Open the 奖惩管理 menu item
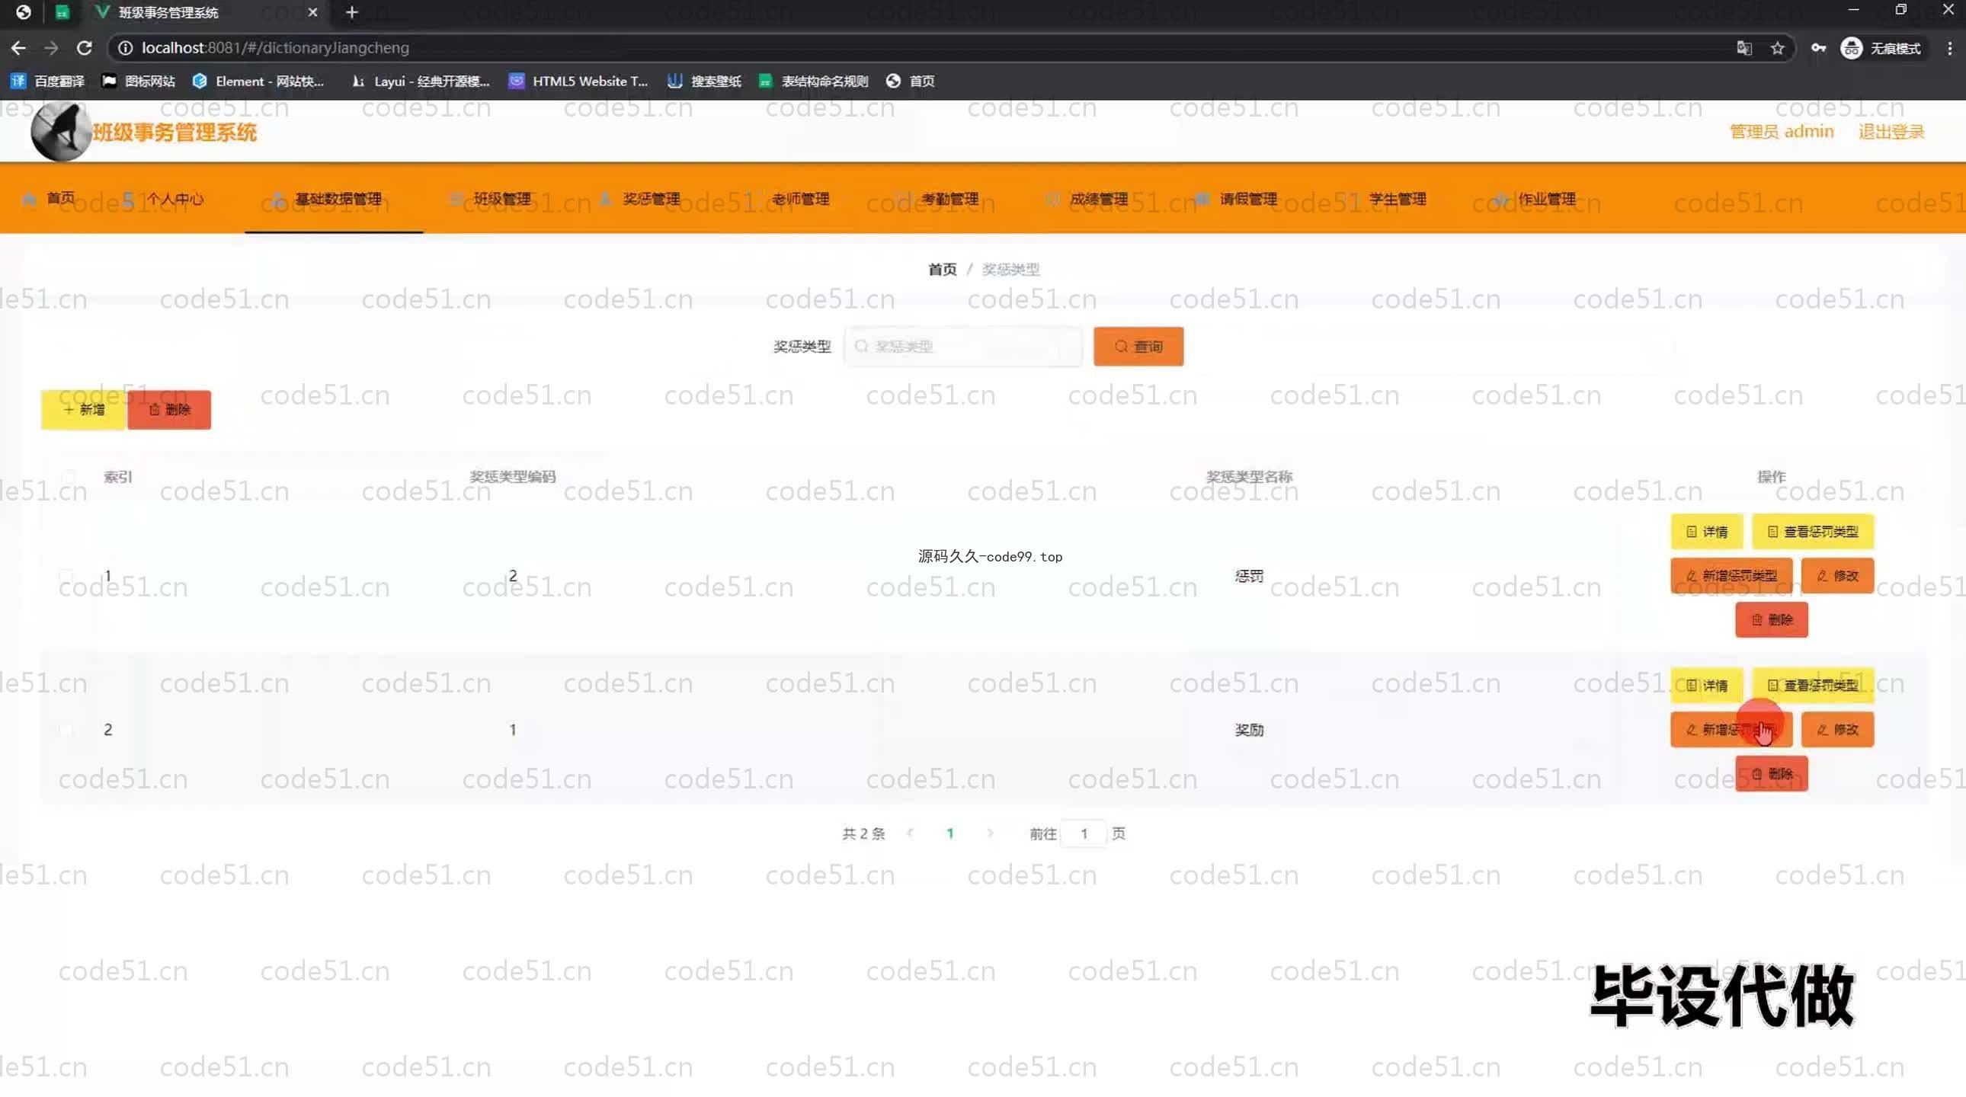This screenshot has width=1966, height=1097. (639, 198)
